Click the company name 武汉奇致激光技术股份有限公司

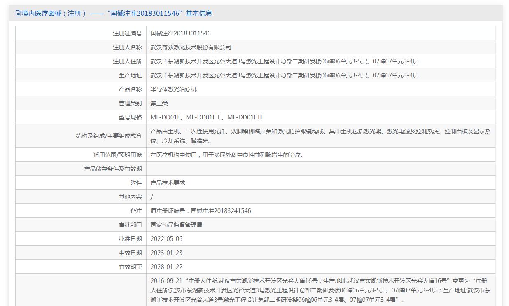pyautogui.click(x=191, y=47)
